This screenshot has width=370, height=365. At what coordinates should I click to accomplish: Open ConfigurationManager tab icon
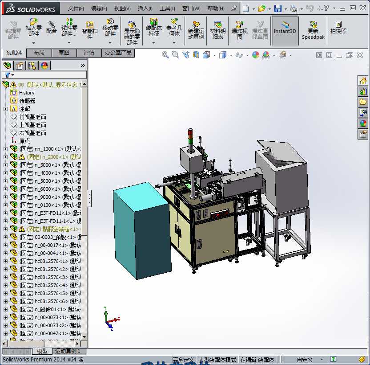(32, 66)
